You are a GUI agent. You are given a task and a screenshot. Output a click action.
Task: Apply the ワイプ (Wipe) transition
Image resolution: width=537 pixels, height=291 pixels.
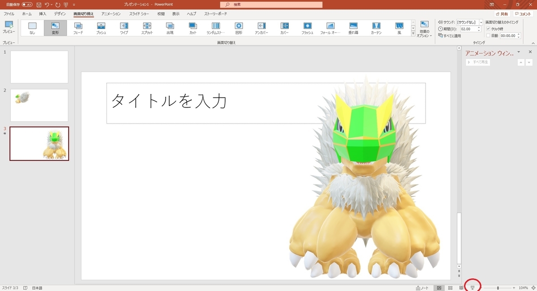point(124,28)
